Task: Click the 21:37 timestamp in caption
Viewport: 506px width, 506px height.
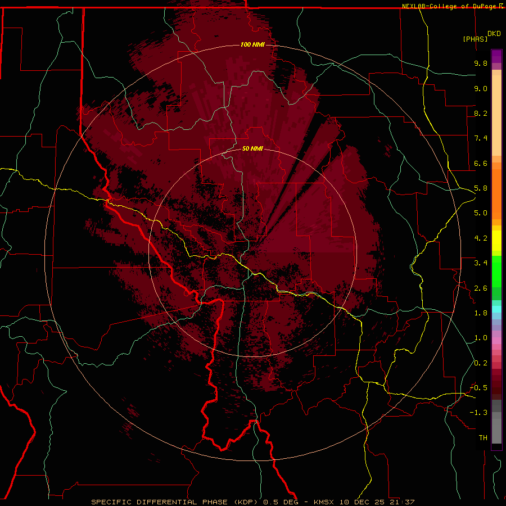Action: point(401,502)
